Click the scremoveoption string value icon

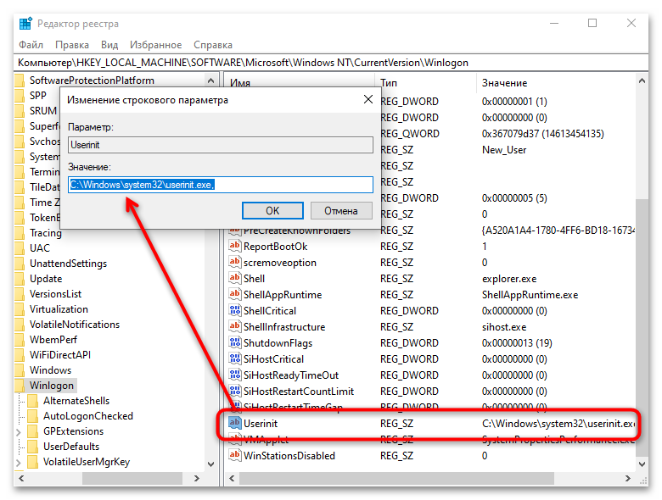pyautogui.click(x=235, y=262)
